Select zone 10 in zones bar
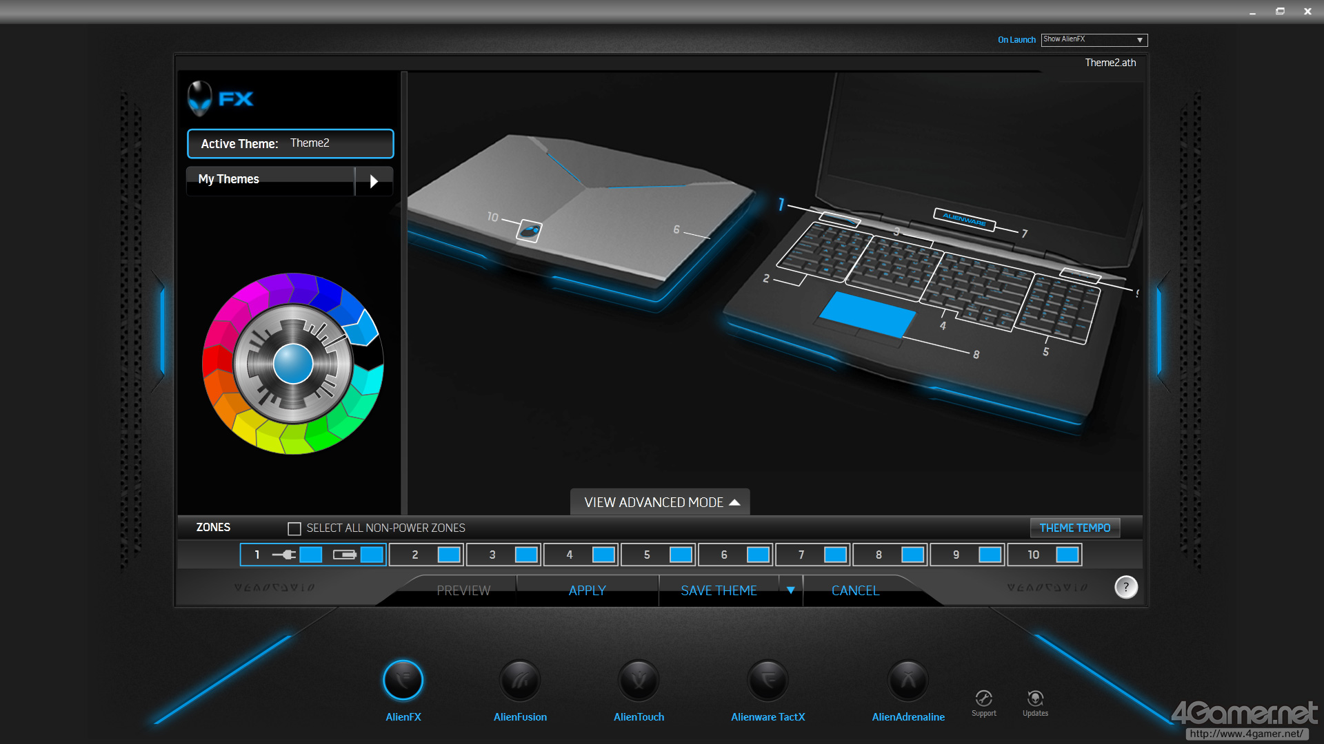Image resolution: width=1324 pixels, height=744 pixels. pyautogui.click(x=1044, y=555)
